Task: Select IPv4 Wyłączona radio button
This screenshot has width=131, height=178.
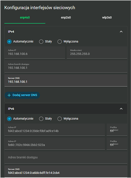Action: click(x=59, y=42)
